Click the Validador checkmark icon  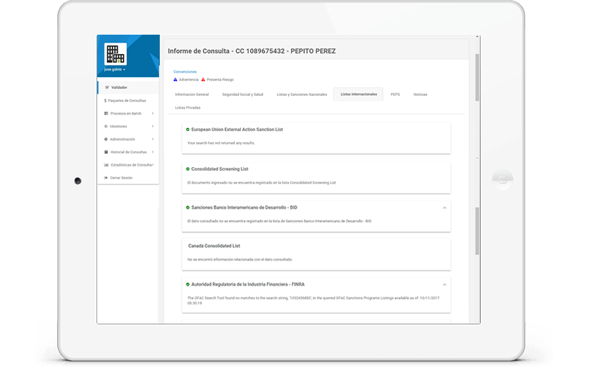(x=106, y=87)
